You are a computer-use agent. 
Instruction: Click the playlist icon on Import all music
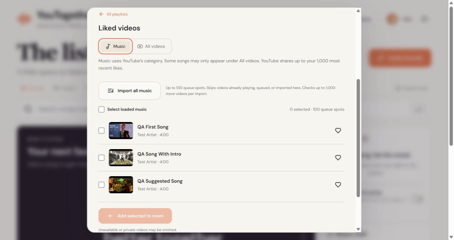click(110, 91)
